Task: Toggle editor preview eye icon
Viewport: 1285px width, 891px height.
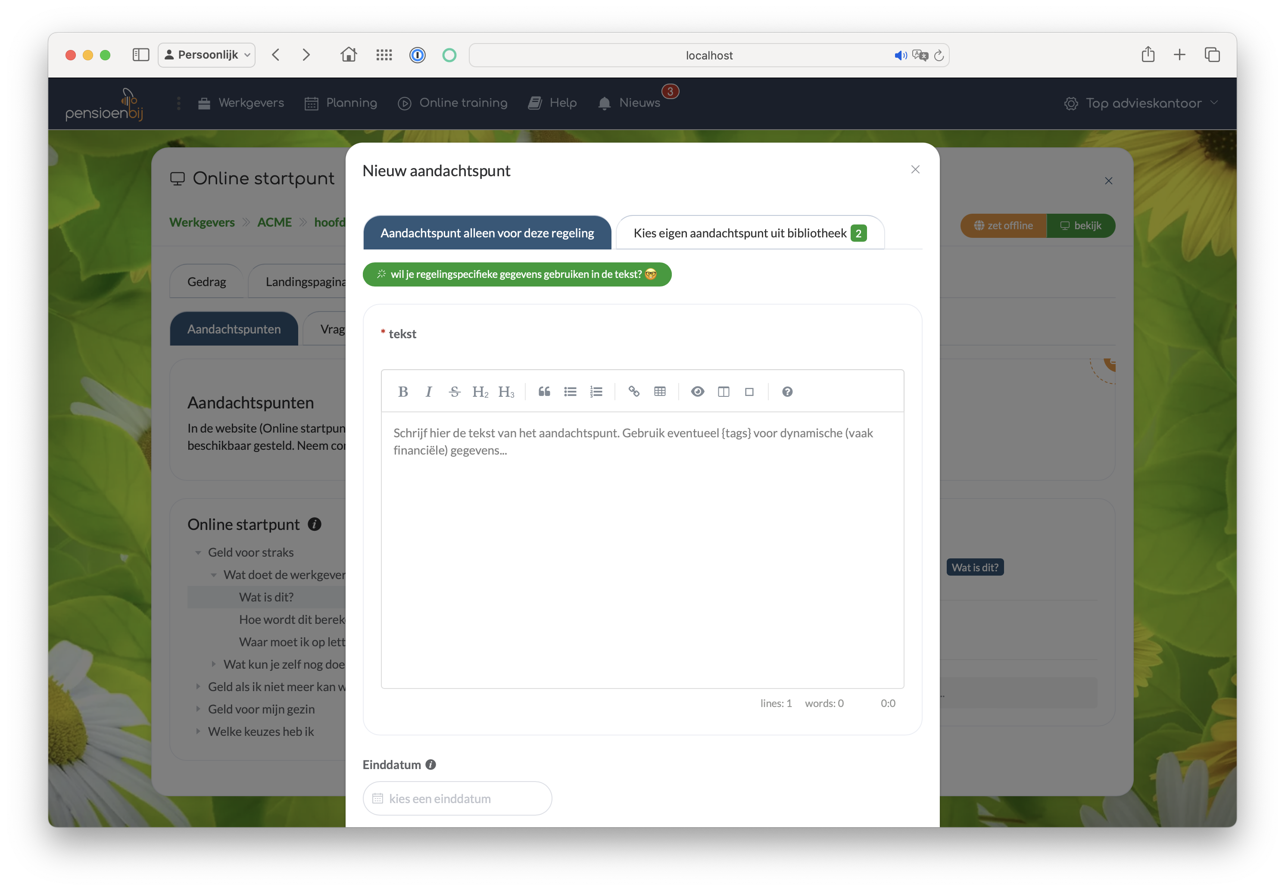Action: pyautogui.click(x=697, y=392)
